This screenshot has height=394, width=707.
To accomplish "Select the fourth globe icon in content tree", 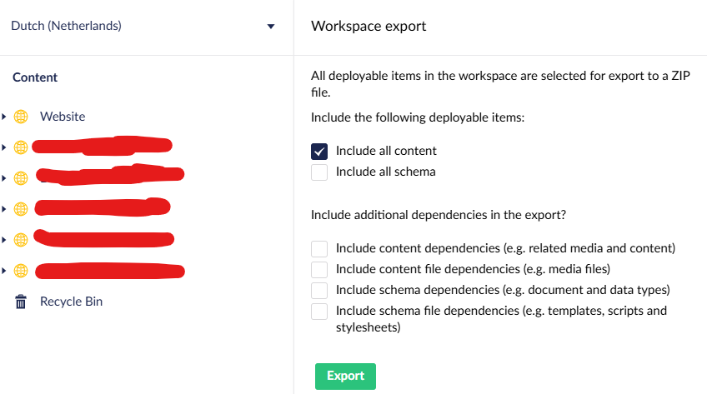I will pos(21,209).
